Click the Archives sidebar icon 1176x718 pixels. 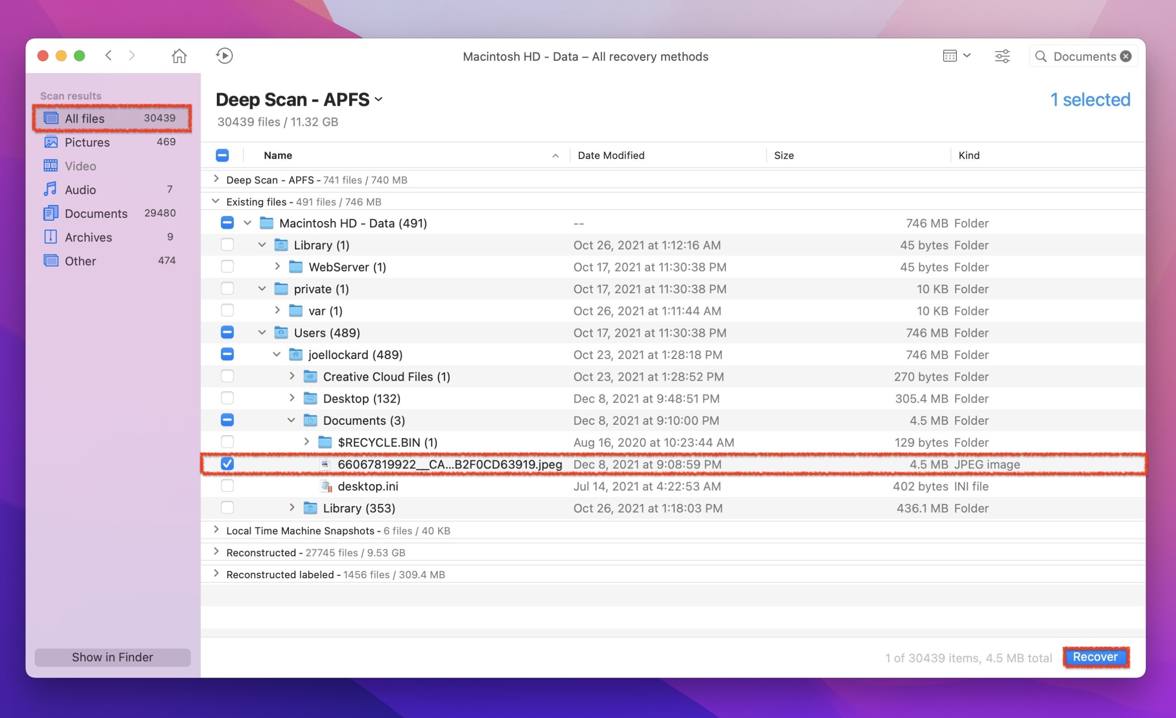51,236
